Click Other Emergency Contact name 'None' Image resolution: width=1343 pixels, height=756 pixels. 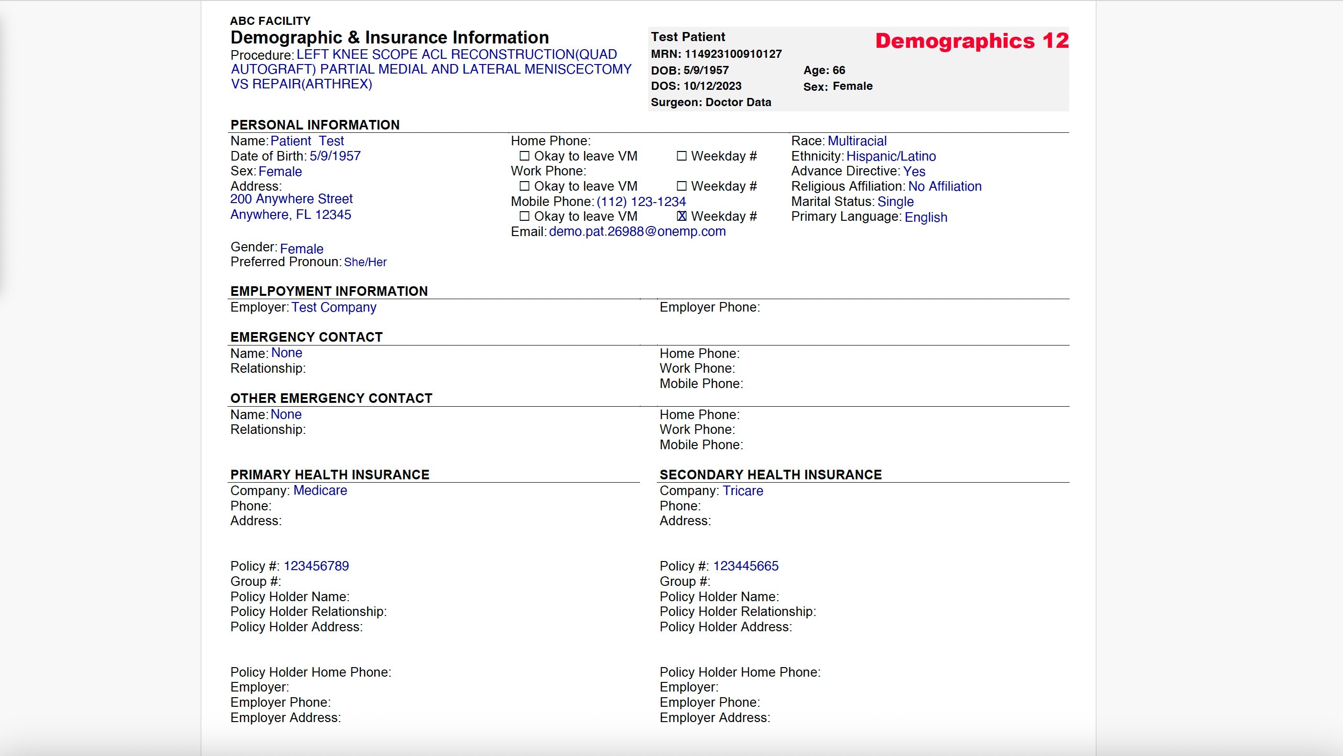(286, 414)
